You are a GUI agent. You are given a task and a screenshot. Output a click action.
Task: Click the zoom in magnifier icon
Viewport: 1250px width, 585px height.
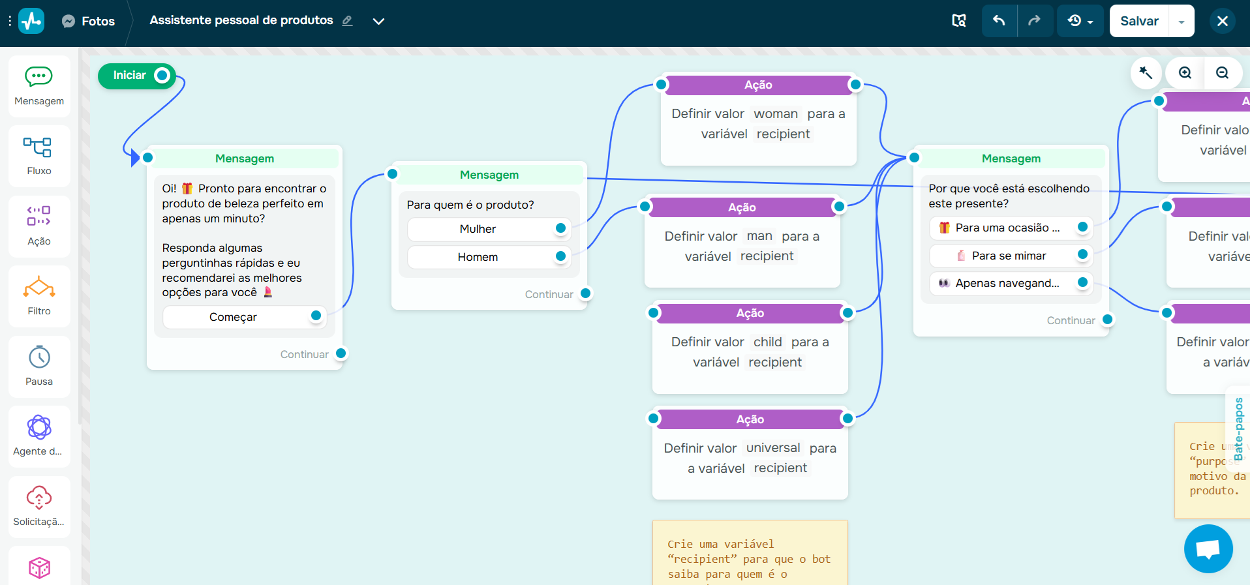pos(1185,73)
